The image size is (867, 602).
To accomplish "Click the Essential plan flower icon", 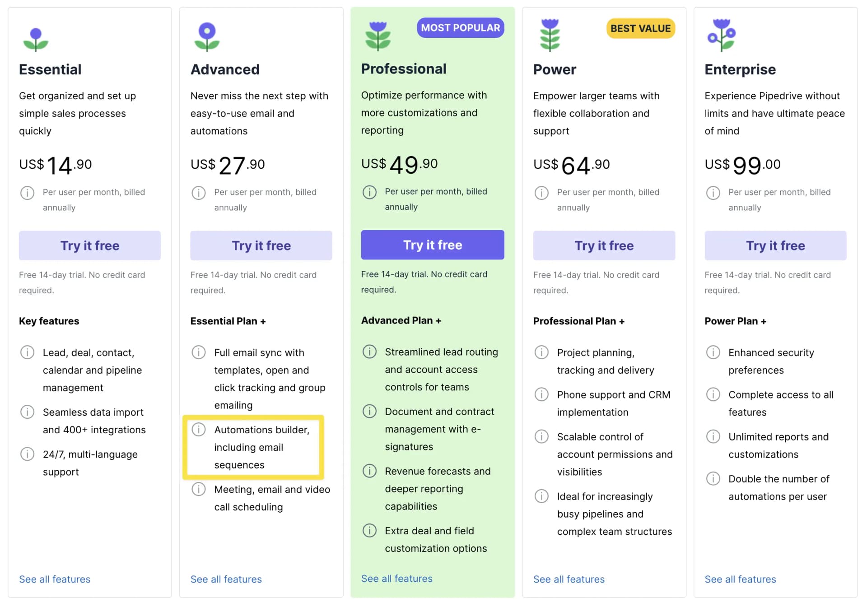I will (36, 39).
